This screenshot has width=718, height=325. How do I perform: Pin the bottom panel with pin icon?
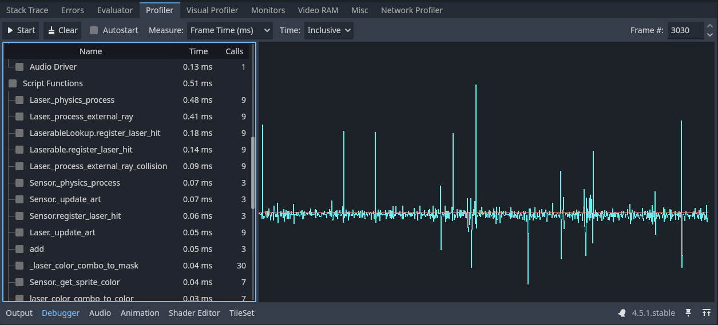coord(688,313)
